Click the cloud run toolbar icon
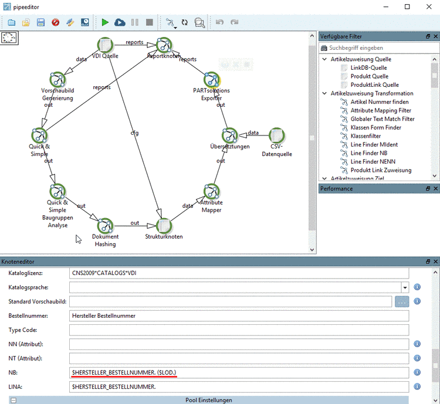Viewport: 440px width, 404px height. [120, 22]
